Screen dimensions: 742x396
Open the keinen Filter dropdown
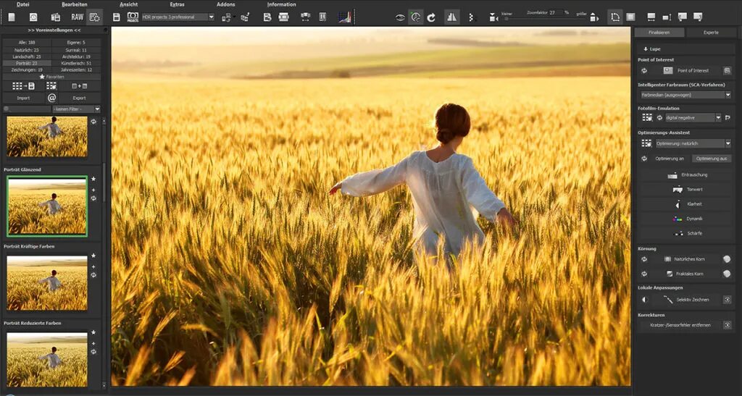tap(76, 109)
